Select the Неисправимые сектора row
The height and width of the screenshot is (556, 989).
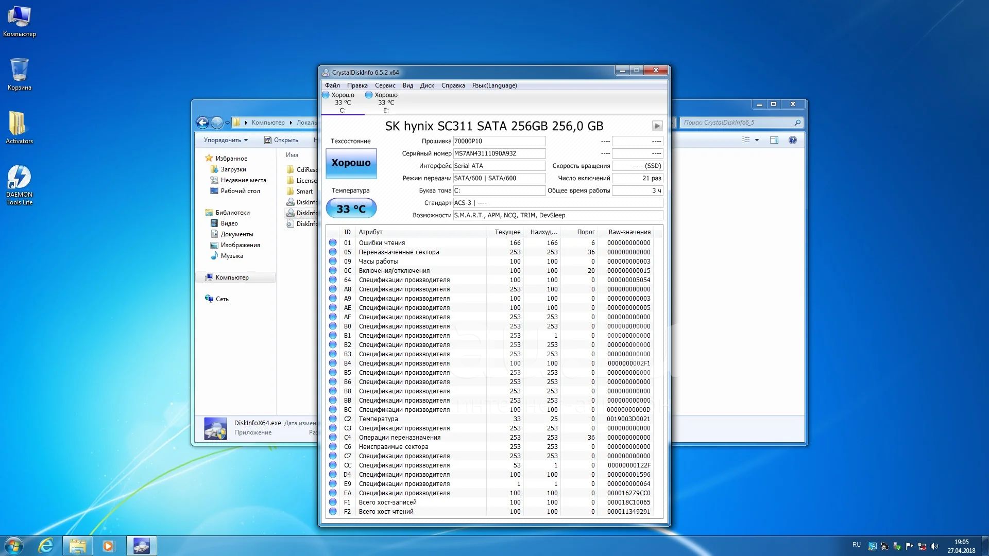490,447
